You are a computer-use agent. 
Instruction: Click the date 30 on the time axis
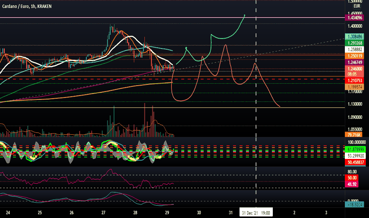point(199,212)
